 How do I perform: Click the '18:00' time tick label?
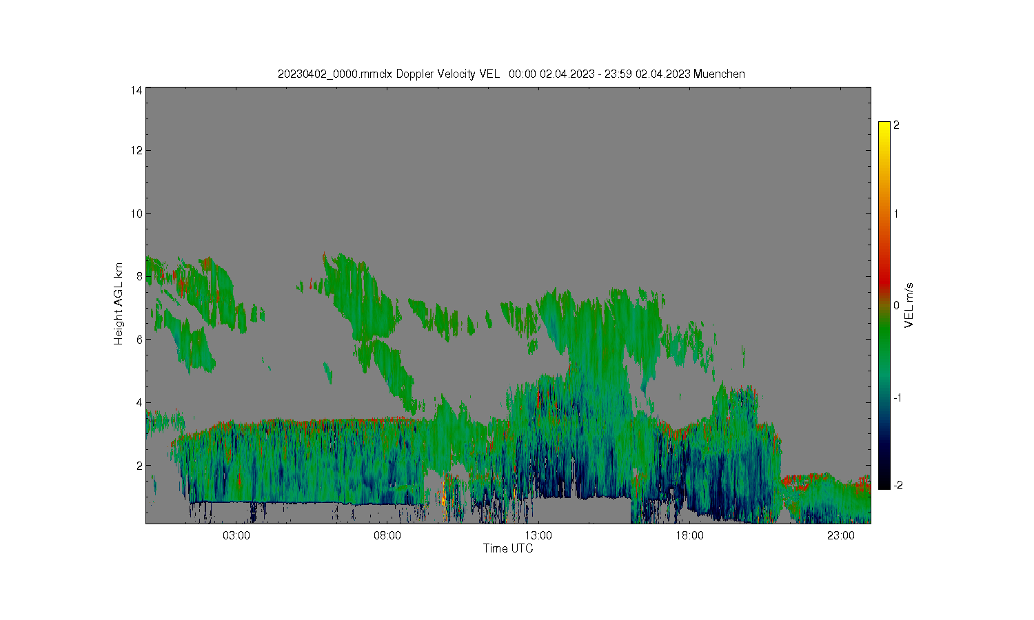[689, 536]
